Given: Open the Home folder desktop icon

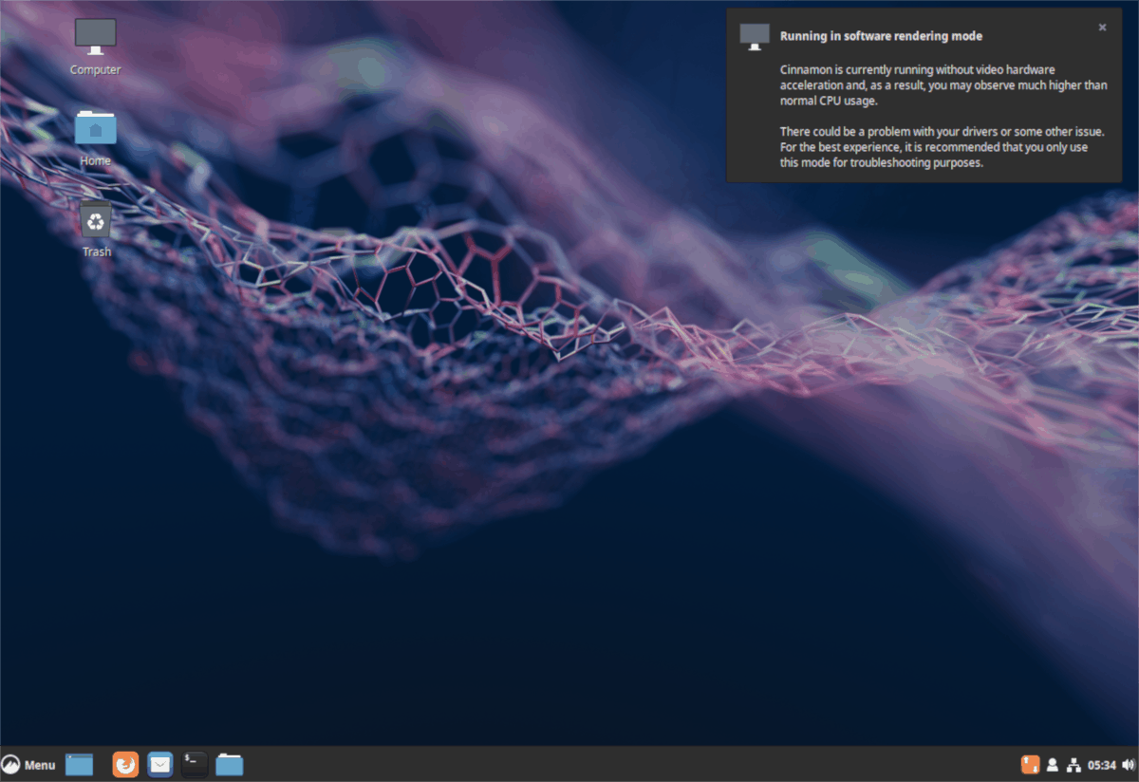Looking at the screenshot, I should (x=96, y=127).
